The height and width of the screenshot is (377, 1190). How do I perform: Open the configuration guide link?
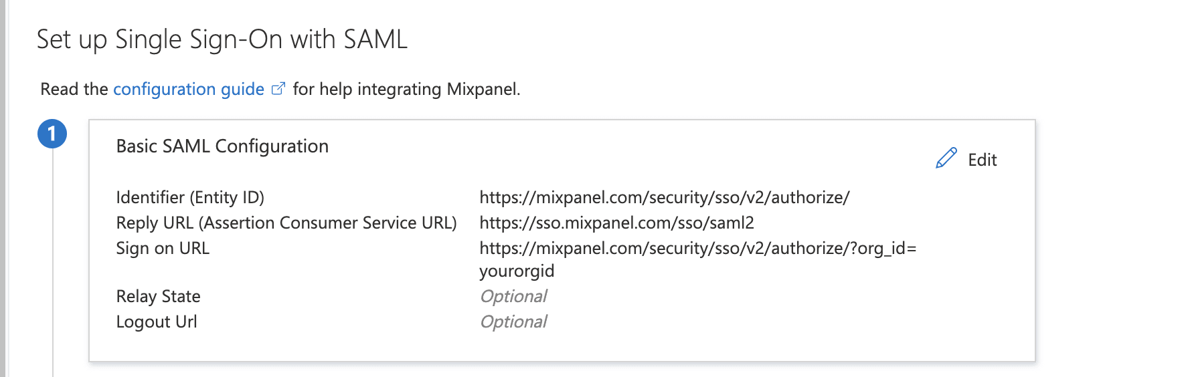point(188,89)
